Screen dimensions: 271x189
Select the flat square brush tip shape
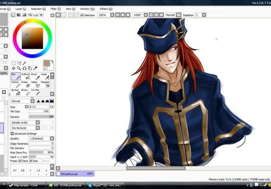click(x=52, y=101)
